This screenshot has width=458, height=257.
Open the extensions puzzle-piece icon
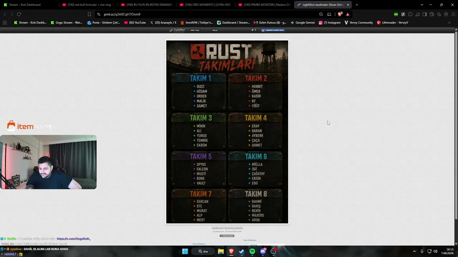pos(410,14)
